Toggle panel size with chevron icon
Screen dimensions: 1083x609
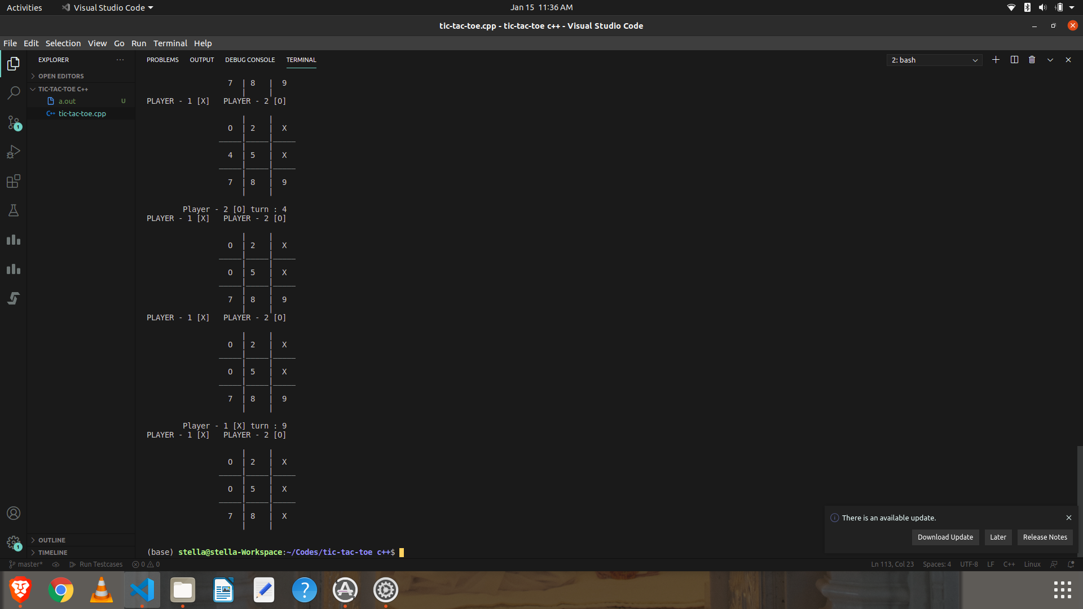tap(1050, 60)
